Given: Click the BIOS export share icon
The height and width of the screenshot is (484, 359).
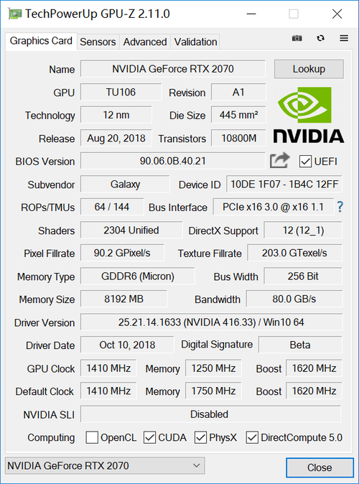Looking at the screenshot, I should (x=279, y=161).
